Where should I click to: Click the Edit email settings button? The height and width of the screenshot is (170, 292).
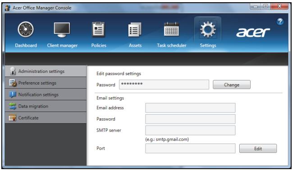click(x=258, y=148)
